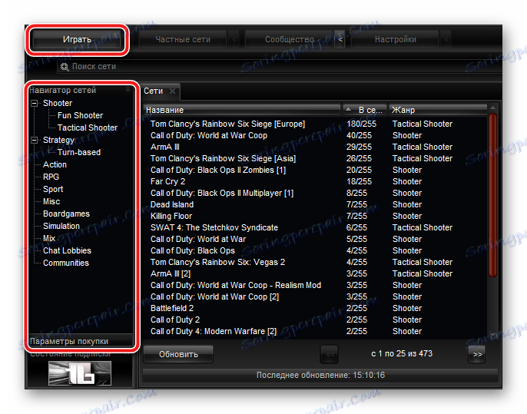This screenshot has width=527, height=414.
Task: Select Call of Duty: World at War Coop
Action: (x=315, y=135)
